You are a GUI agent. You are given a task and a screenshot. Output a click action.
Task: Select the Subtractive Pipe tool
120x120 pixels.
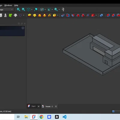(83, 15)
